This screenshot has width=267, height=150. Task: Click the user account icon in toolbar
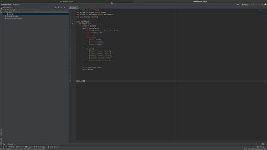point(238,5)
